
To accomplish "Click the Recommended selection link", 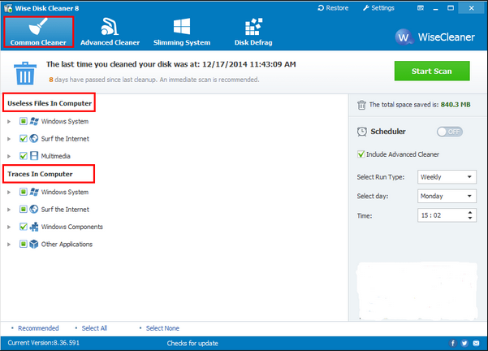I will pos(38,328).
